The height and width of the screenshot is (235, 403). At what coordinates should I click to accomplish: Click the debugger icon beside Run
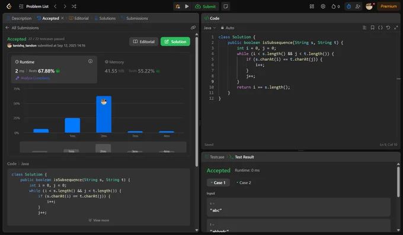tap(178, 6)
